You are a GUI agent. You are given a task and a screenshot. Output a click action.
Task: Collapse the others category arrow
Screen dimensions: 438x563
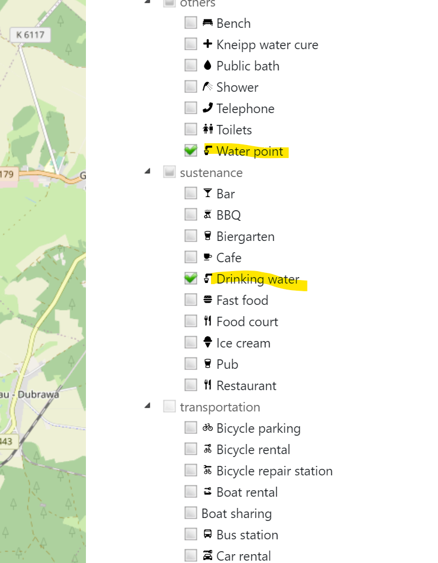click(147, 2)
